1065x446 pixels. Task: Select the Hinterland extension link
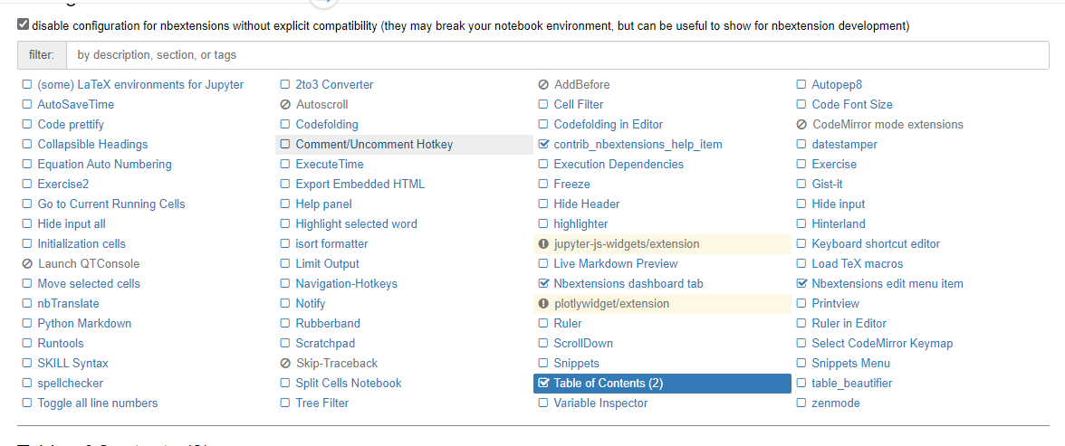839,224
